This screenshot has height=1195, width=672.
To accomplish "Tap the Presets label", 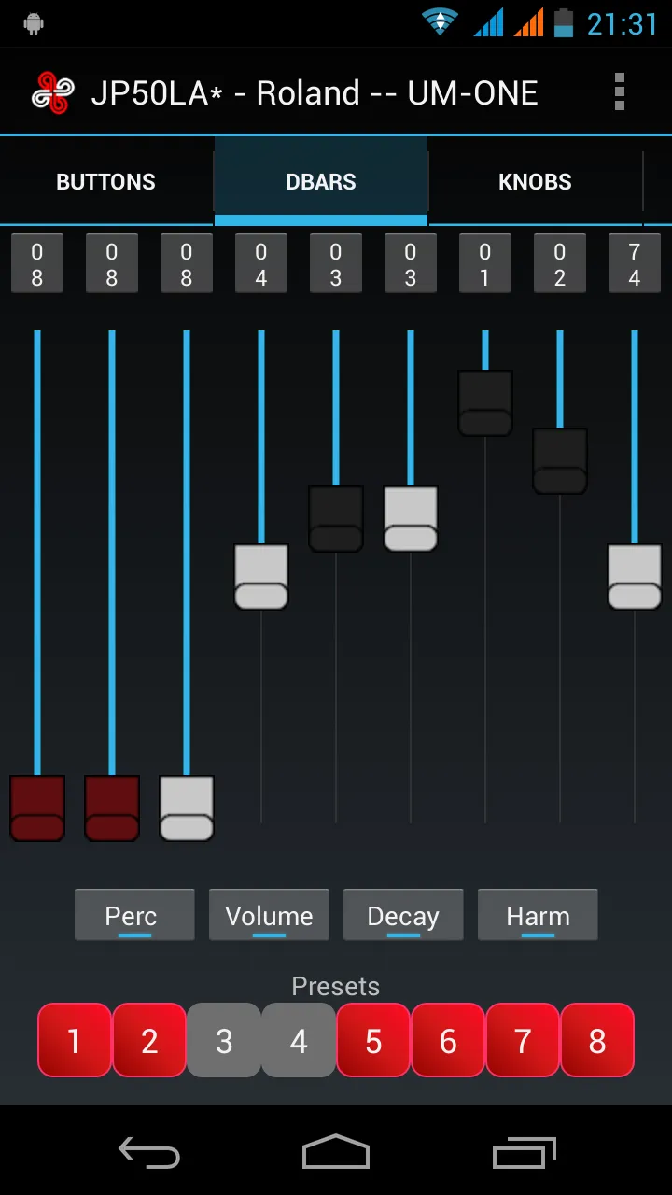I will point(336,986).
